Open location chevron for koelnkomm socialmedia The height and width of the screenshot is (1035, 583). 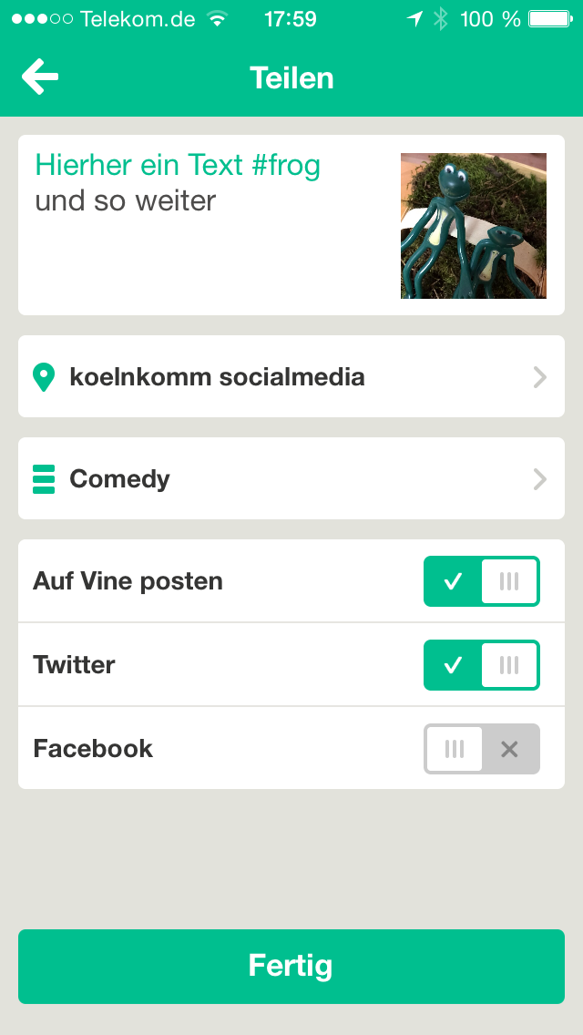pyautogui.click(x=540, y=377)
